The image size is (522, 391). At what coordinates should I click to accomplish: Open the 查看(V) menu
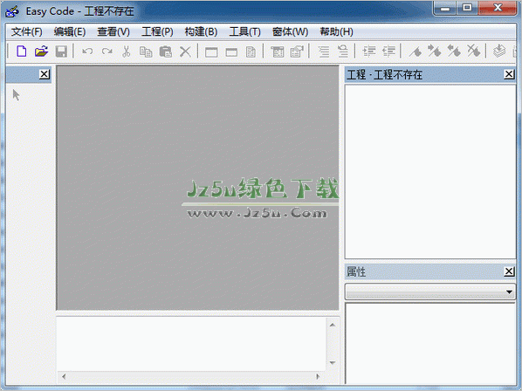[x=113, y=32]
